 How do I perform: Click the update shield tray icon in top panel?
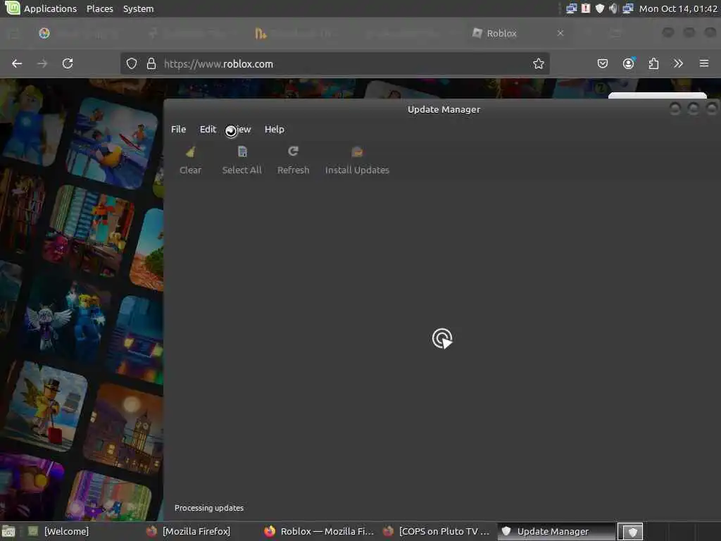click(x=600, y=8)
